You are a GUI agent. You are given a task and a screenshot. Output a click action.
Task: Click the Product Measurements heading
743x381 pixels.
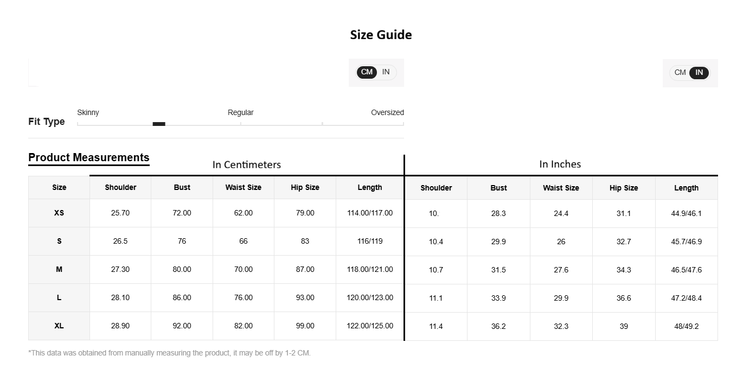pyautogui.click(x=88, y=157)
